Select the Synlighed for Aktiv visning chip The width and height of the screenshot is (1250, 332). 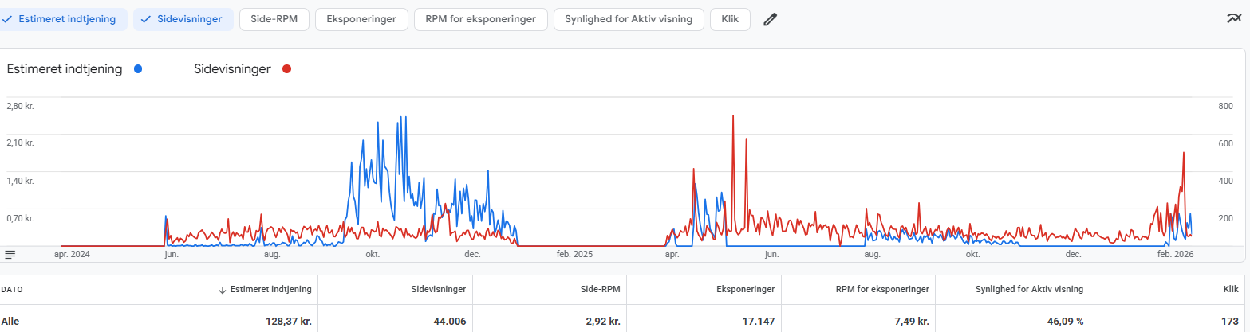(629, 20)
